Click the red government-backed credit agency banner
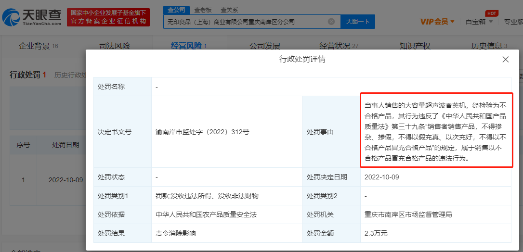The image size is (523, 252). pyautogui.click(x=108, y=17)
